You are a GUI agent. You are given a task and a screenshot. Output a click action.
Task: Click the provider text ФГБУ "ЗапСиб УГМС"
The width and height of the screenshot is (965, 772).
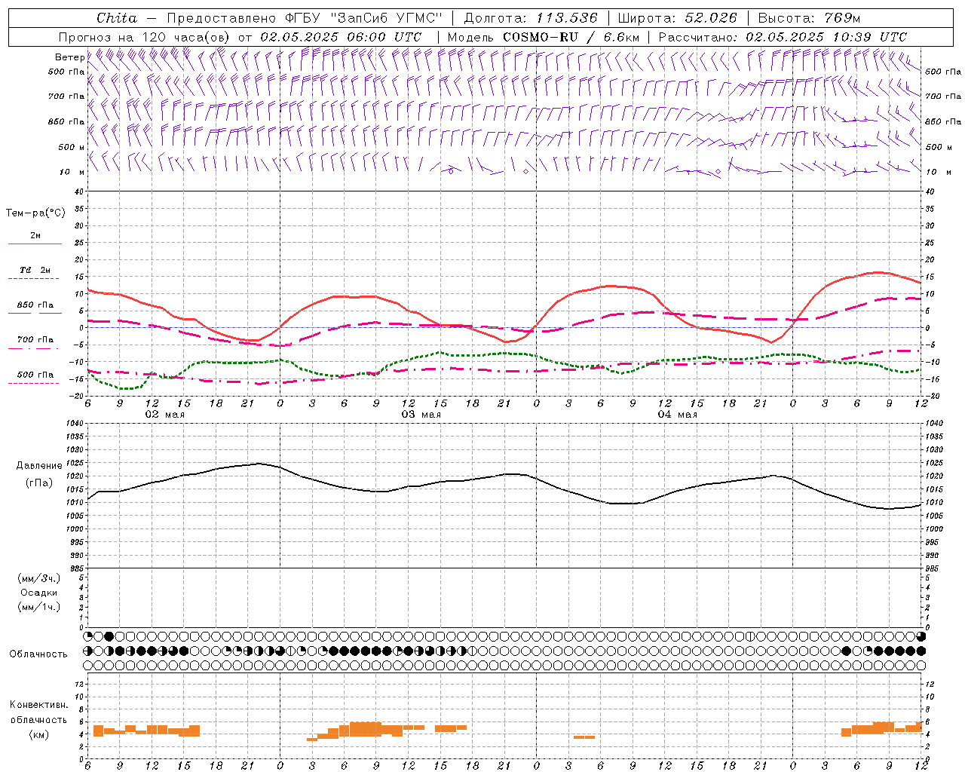(x=364, y=18)
